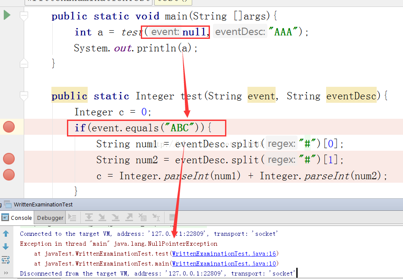Click the Drop Frame icon
The width and height of the screenshot is (403, 279).
pos(143,217)
